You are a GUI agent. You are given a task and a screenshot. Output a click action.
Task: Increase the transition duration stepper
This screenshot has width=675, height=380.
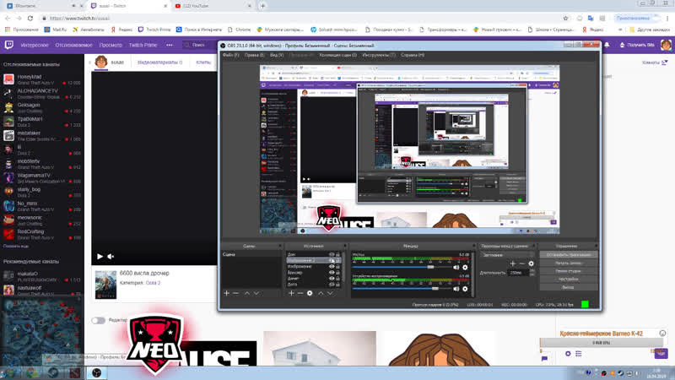(532, 270)
